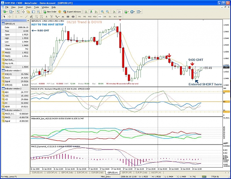The width and height of the screenshot is (231, 179).
Task: Switch to the USDCHF,H1 chart tab
Action: tap(52, 172)
